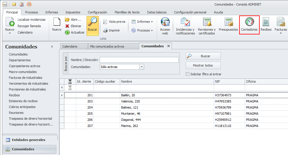Expand the Comunidades Sólo activas dropdown
This screenshot has width=288, height=155.
(142, 67)
